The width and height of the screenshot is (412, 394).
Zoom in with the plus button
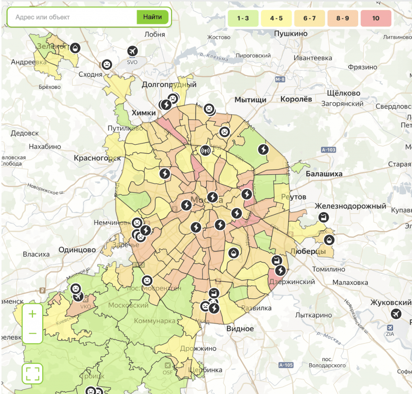[x=32, y=314]
